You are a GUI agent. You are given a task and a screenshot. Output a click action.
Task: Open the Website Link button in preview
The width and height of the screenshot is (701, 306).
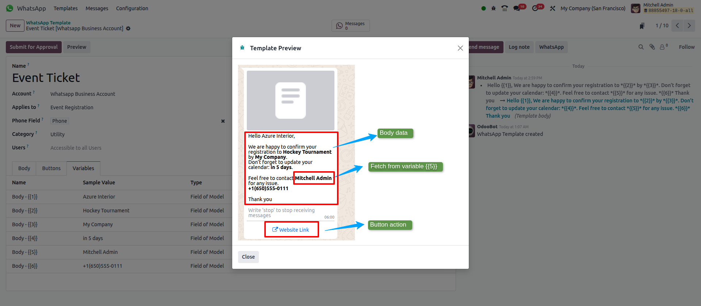click(291, 230)
